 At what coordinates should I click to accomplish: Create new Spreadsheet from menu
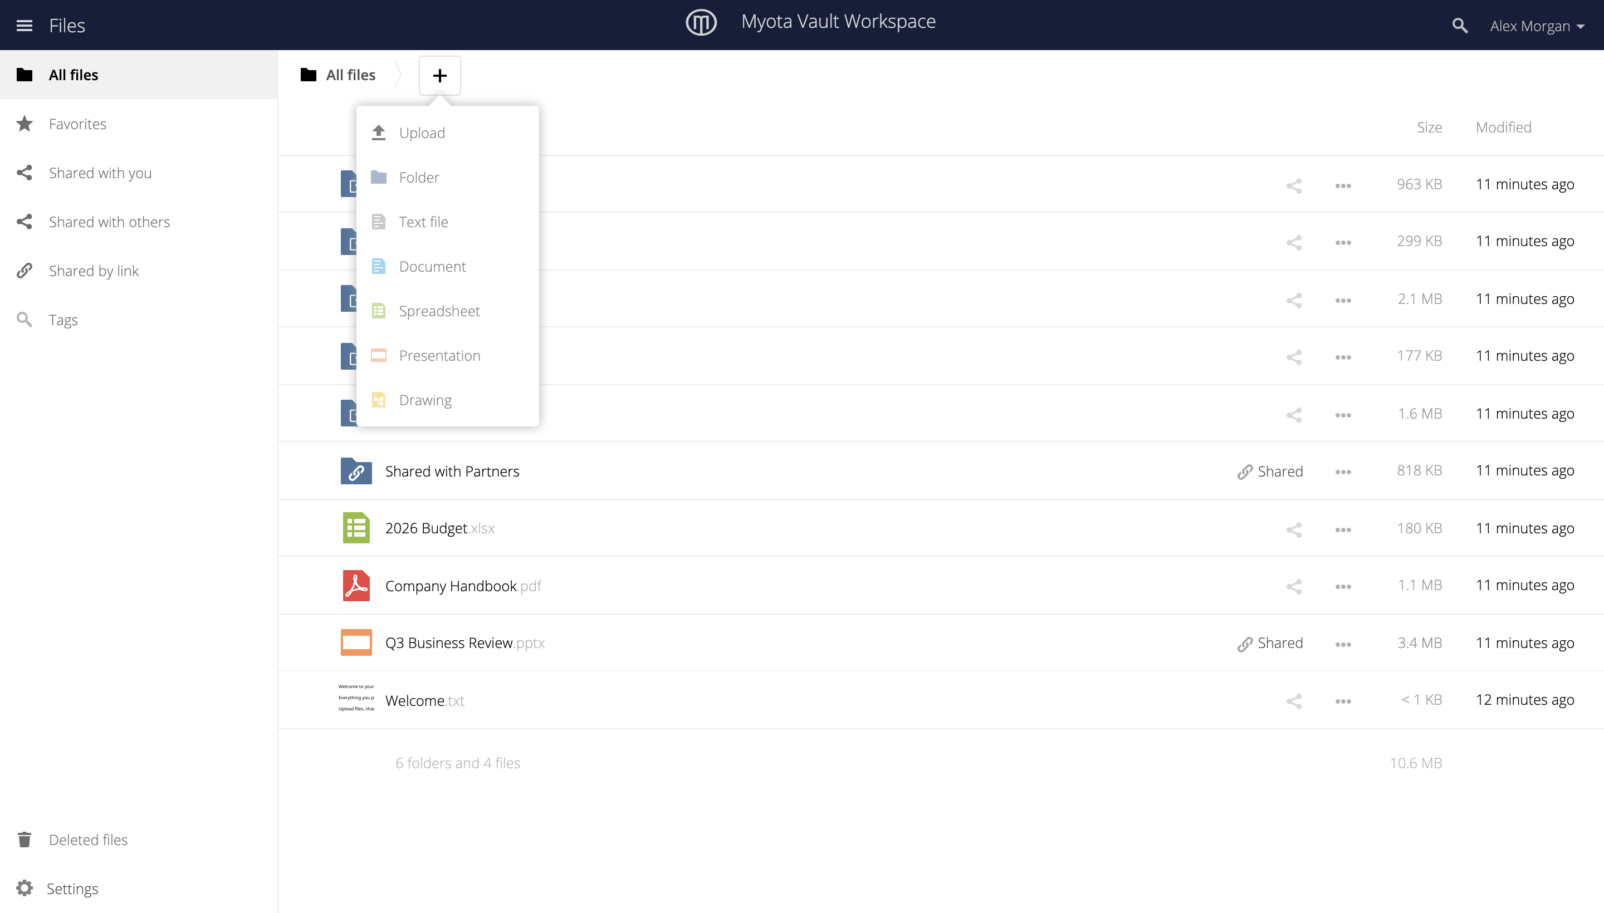(x=447, y=311)
